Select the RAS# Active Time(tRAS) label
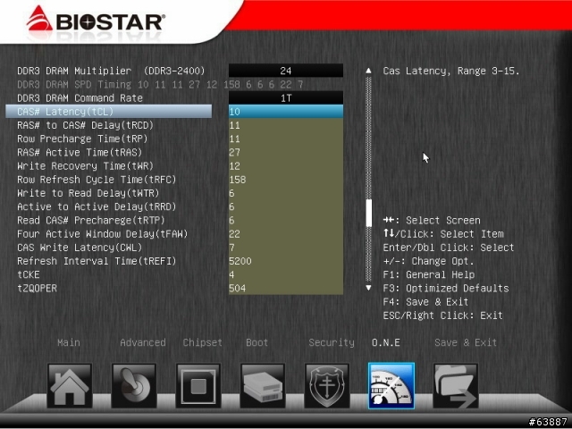 tap(80, 152)
